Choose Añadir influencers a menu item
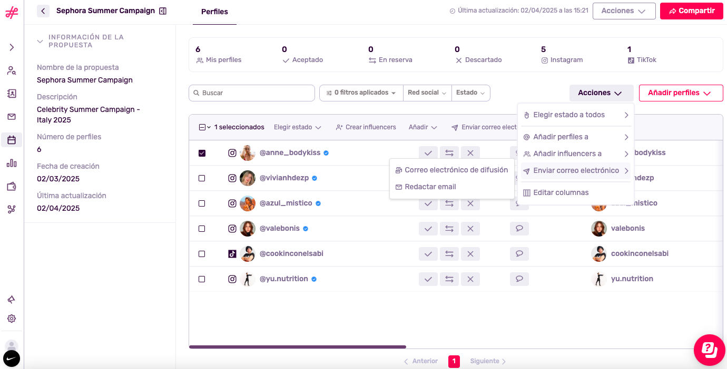This screenshot has height=369, width=727. 576,153
